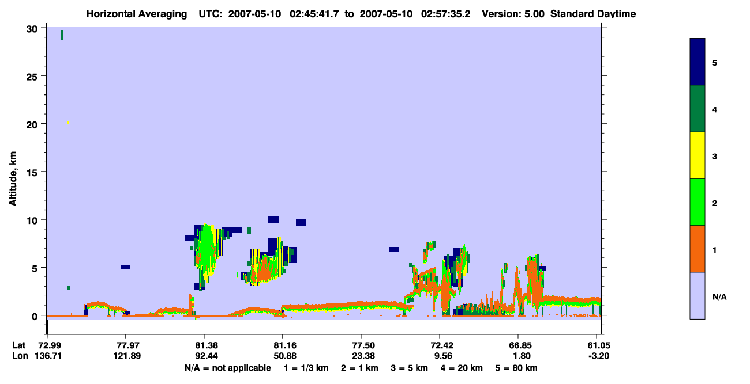750x384 pixels.
Task: Click longitude value 92.44
Action: tap(204, 356)
